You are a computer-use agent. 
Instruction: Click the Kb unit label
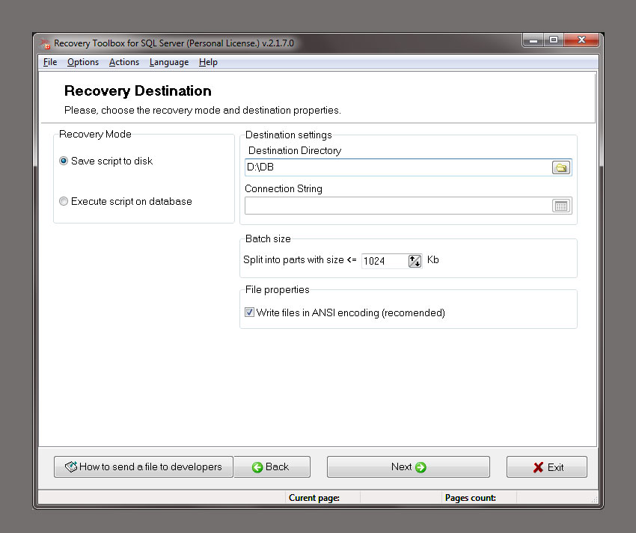(432, 260)
